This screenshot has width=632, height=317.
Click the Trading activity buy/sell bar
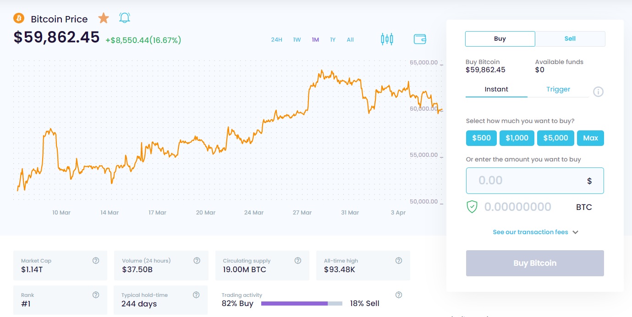coord(302,303)
